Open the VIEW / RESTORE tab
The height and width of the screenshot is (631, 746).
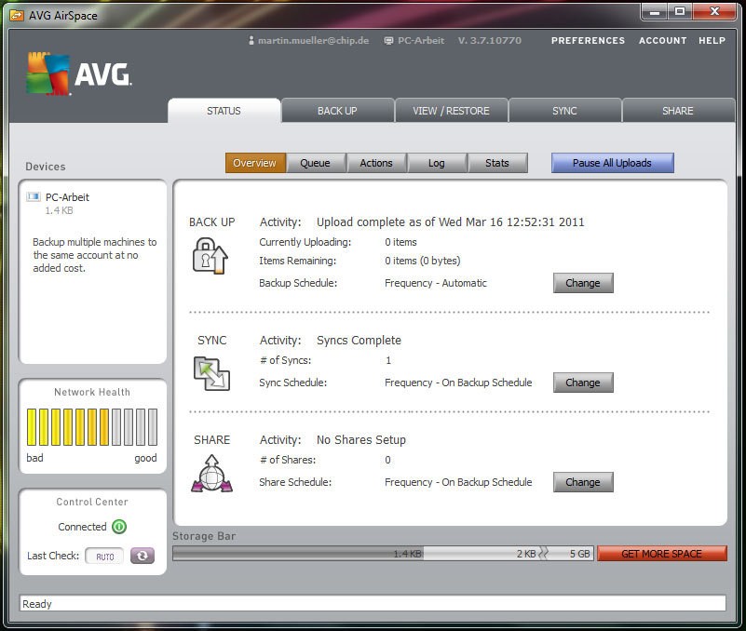point(451,111)
